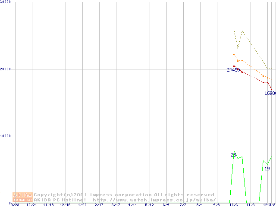The width and height of the screenshot is (276, 207).
Task: Select the 9/23 date on x-axis
Action: (15, 205)
